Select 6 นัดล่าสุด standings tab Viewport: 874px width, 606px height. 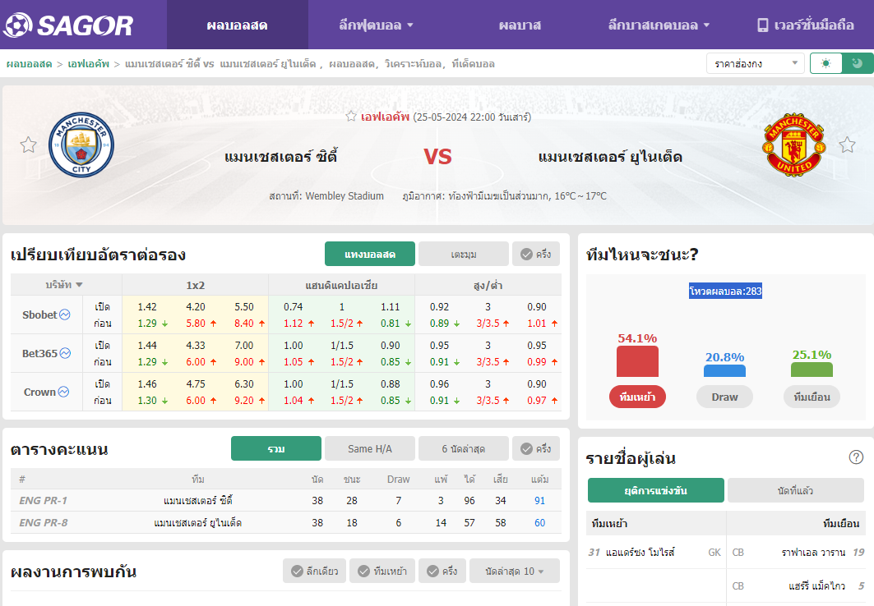(464, 448)
